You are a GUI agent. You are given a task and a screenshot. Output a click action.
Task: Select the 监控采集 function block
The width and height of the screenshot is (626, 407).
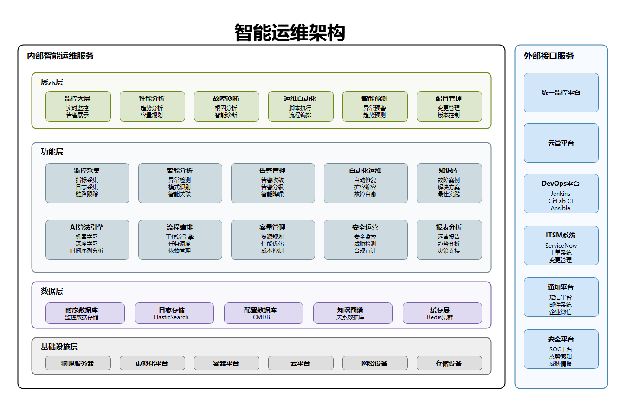click(x=87, y=183)
